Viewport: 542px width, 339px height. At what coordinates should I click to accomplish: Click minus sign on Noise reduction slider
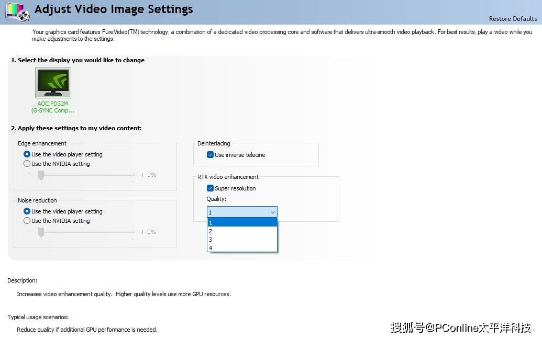click(29, 232)
